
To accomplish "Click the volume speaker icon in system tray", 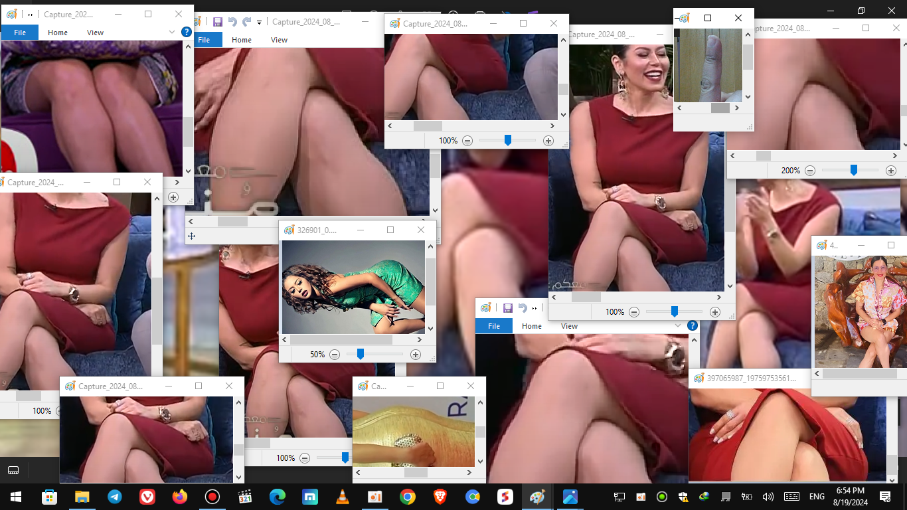I will coord(768,497).
